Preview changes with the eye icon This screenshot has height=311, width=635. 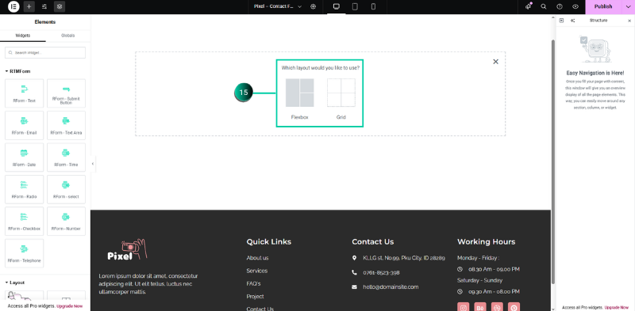tap(575, 6)
